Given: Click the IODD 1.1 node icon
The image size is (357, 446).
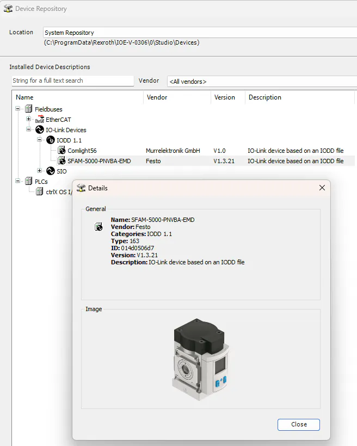Looking at the screenshot, I should tap(51, 140).
